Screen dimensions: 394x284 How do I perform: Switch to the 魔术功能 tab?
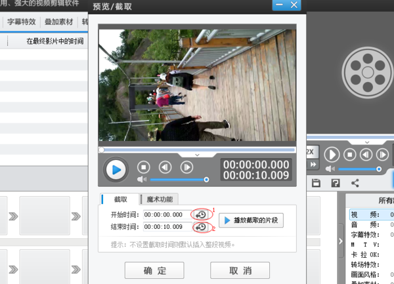(x=160, y=199)
